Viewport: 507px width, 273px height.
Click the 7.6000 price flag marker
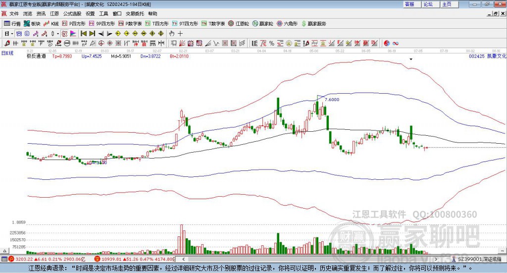(332, 100)
